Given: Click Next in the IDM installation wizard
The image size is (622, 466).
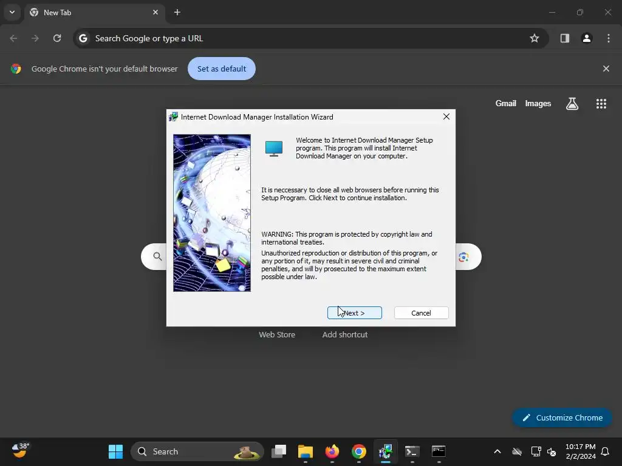Looking at the screenshot, I should [354, 312].
